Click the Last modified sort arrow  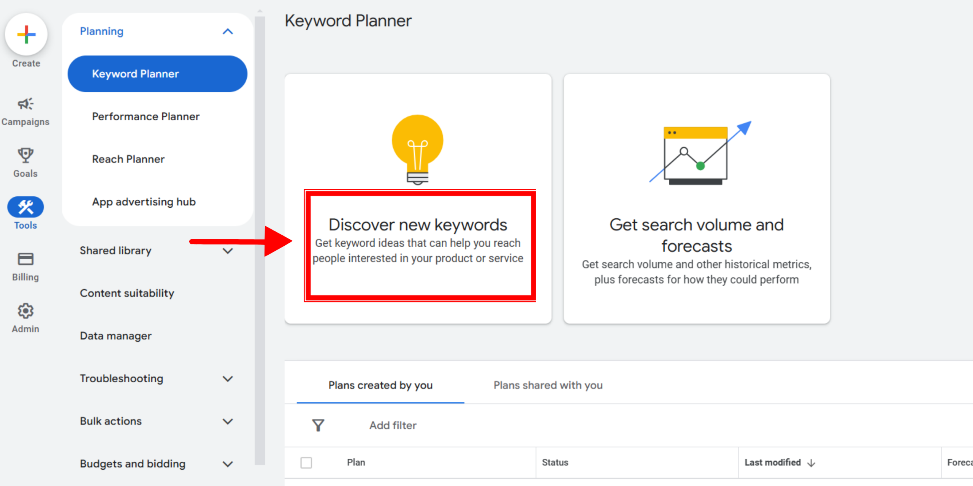click(811, 463)
